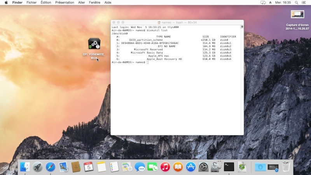Click eject icon in menu bar

click(x=270, y=3)
